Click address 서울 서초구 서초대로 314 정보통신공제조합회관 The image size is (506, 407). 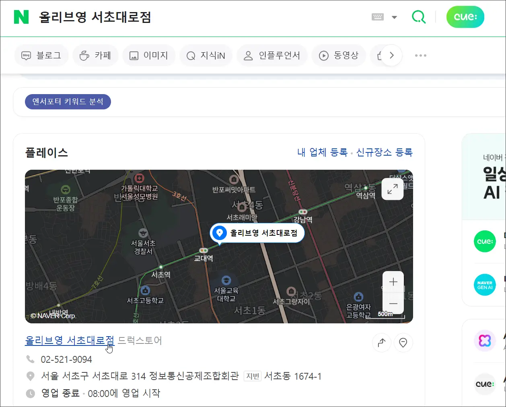pyautogui.click(x=140, y=376)
